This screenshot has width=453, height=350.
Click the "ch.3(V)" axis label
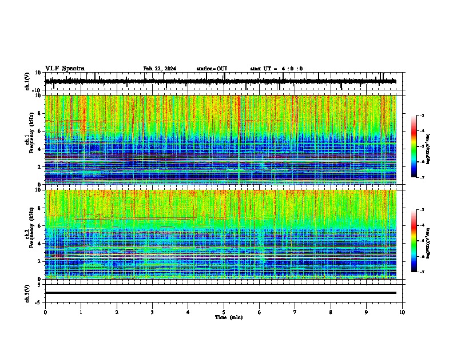tap(27, 293)
